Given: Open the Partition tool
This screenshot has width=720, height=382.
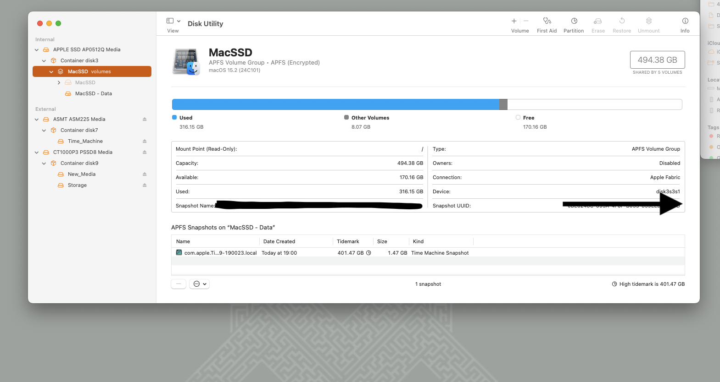Looking at the screenshot, I should click(x=574, y=21).
